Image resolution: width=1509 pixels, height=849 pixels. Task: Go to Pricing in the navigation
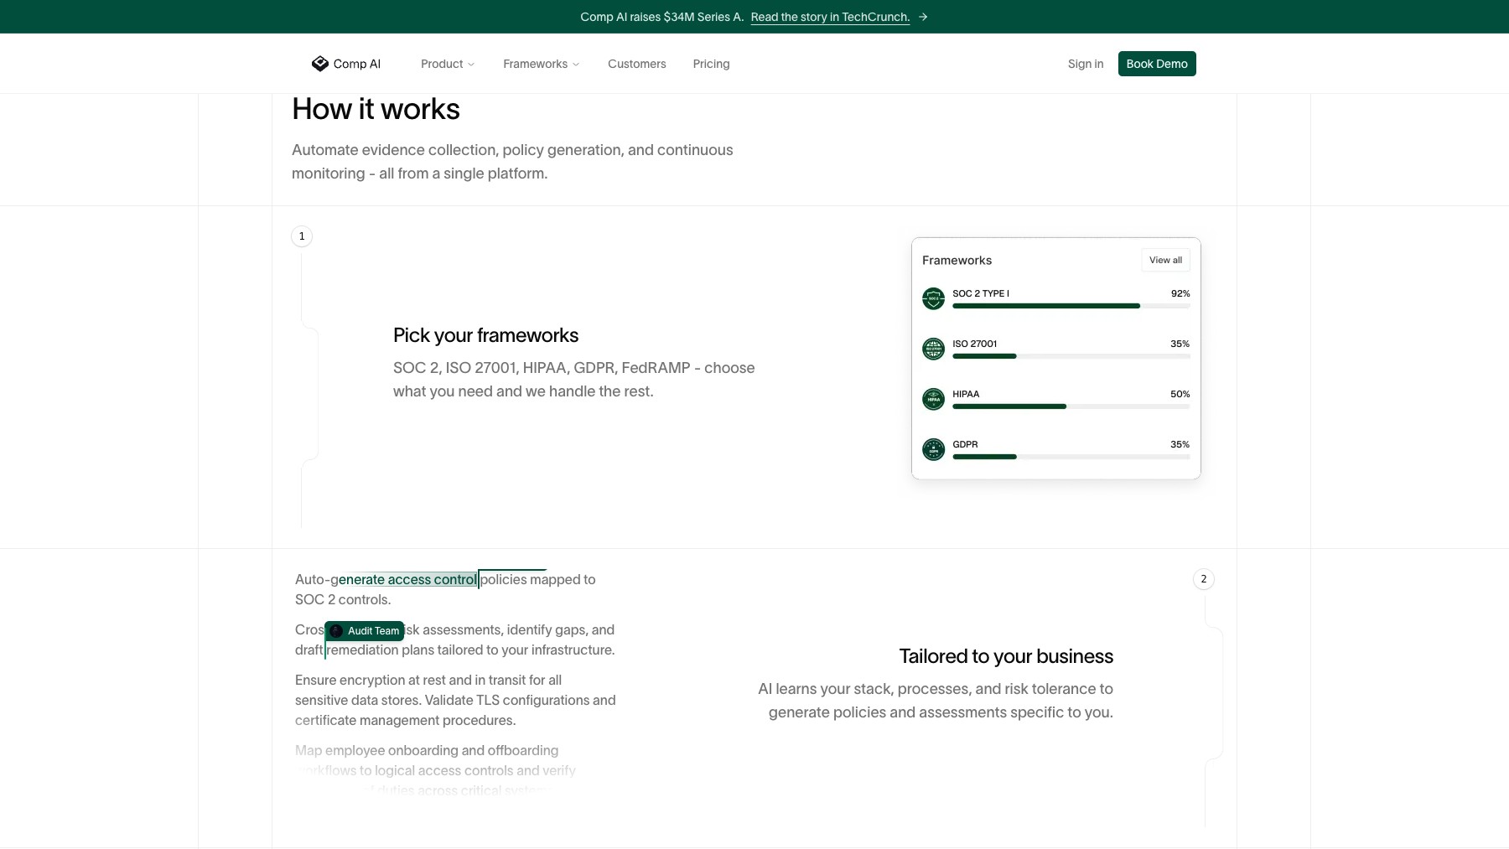711,64
